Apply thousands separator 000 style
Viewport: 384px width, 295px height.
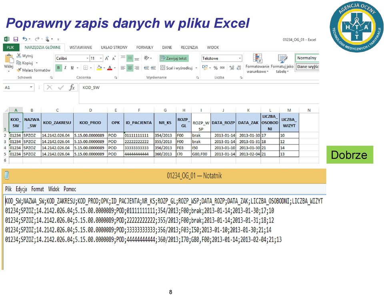(222, 68)
